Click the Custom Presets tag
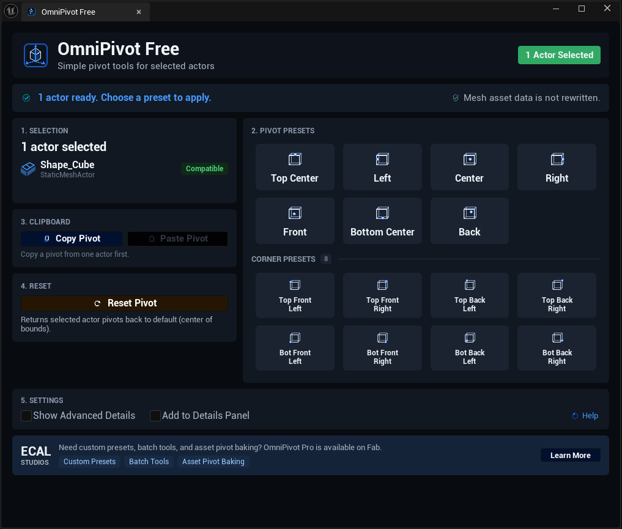Screen dimensions: 622x529 90,462
